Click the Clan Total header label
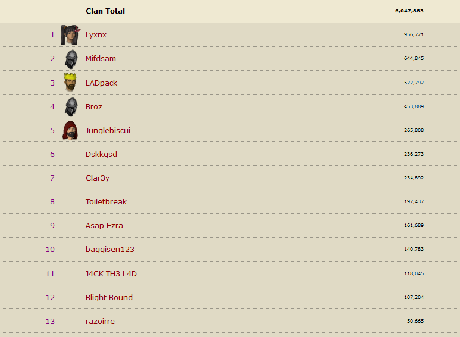 click(105, 11)
